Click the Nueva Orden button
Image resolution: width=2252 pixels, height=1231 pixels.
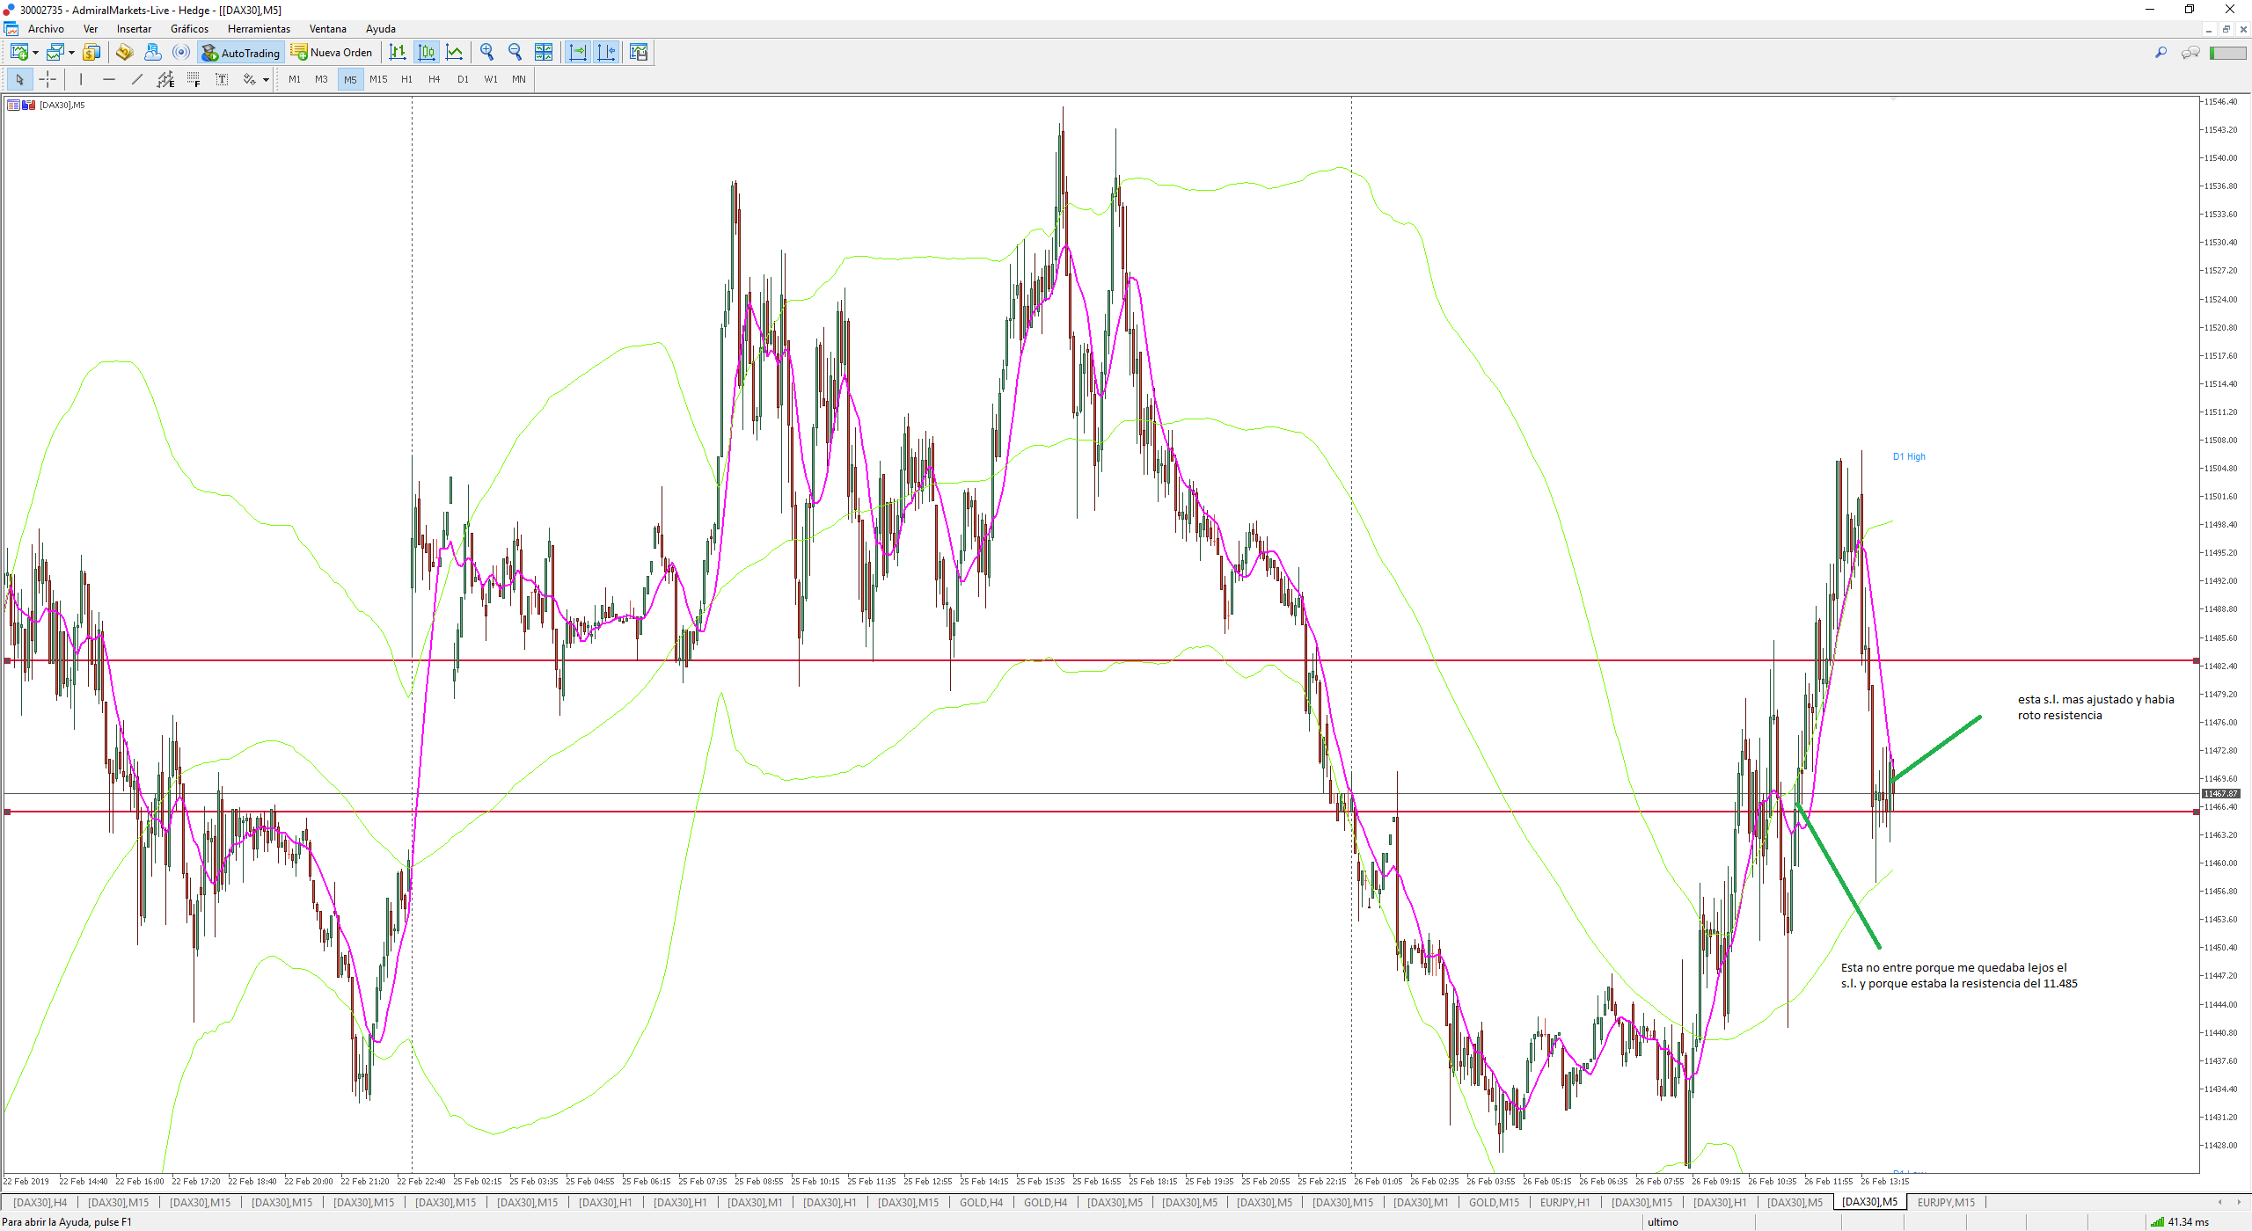[333, 53]
